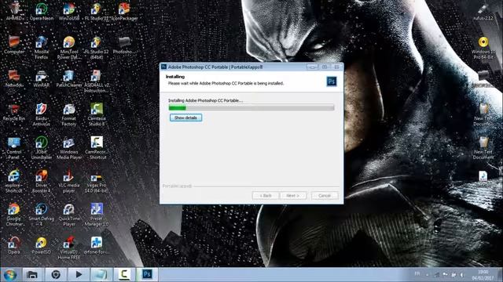503x282 pixels.
Task: Click the disabled Back button
Action: pyautogui.click(x=266, y=195)
